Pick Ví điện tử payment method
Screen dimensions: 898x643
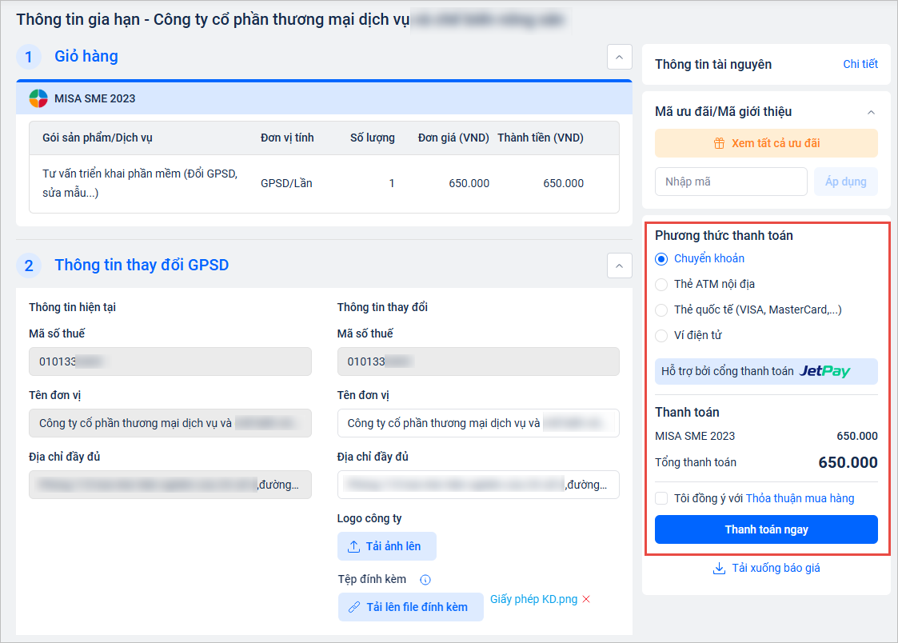(661, 336)
